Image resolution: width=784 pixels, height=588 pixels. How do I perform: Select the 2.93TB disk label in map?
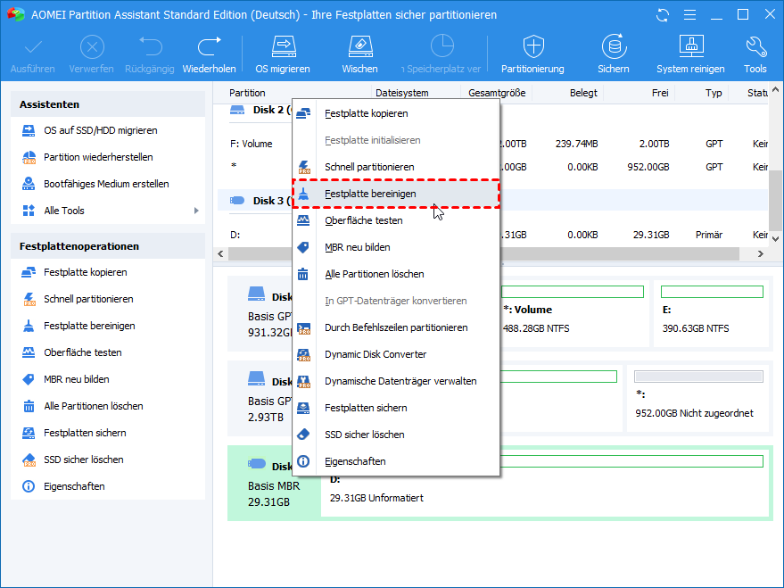pos(266,417)
